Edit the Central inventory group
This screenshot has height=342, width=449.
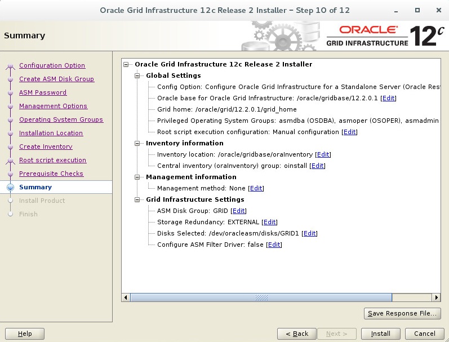coord(317,166)
